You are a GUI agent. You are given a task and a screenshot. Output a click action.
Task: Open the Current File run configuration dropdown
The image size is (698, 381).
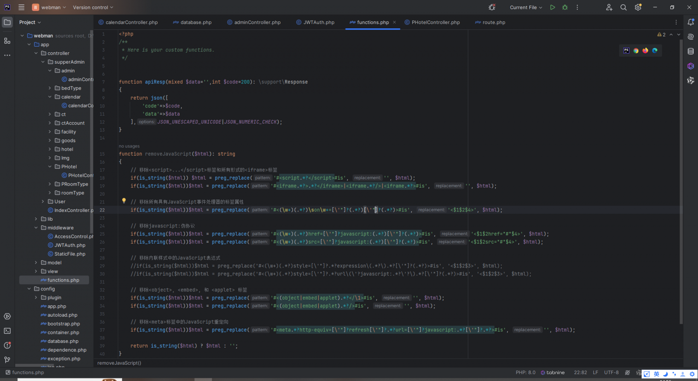point(526,7)
